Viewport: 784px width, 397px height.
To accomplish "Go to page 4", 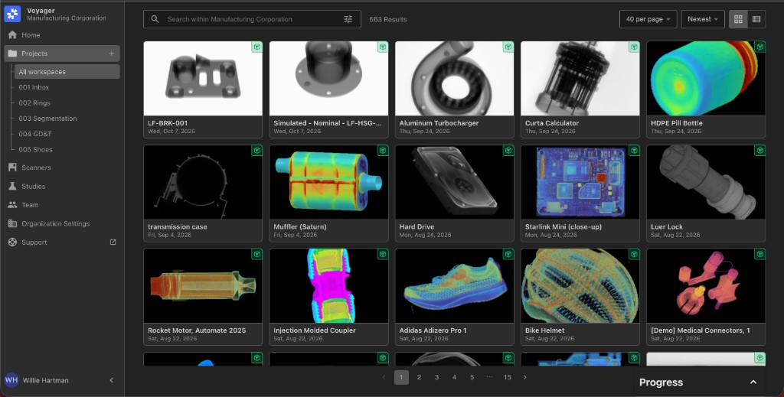I will pos(454,378).
